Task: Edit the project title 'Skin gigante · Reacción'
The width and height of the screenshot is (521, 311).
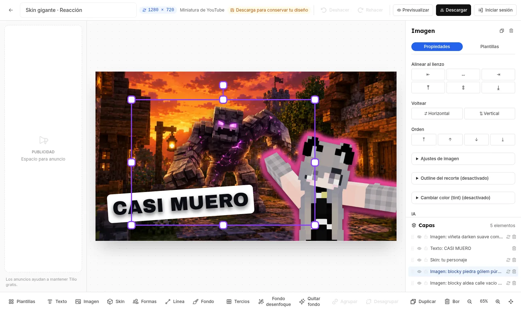Action: 78,10
